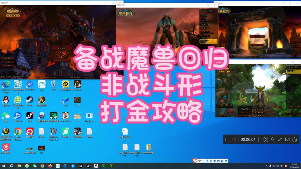Pause the screen recording
301x169 pixels.
pyautogui.click(x=227, y=140)
